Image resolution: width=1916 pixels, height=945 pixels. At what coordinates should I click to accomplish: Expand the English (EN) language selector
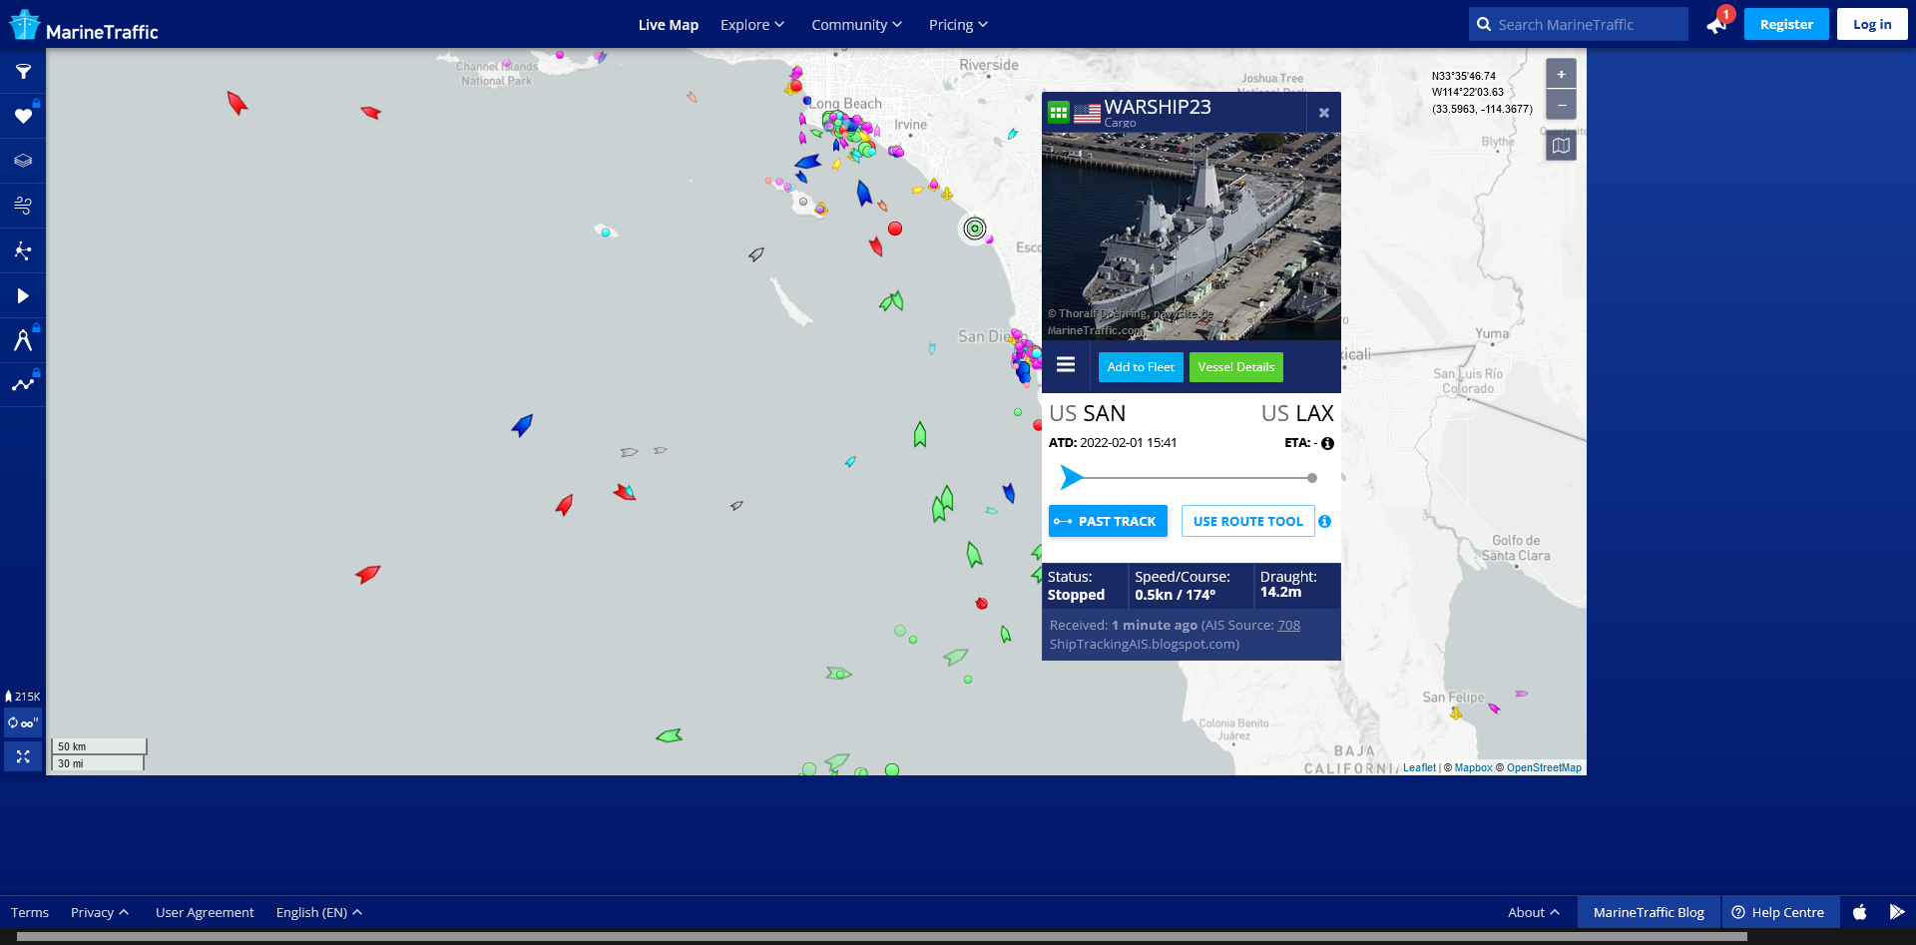[319, 912]
